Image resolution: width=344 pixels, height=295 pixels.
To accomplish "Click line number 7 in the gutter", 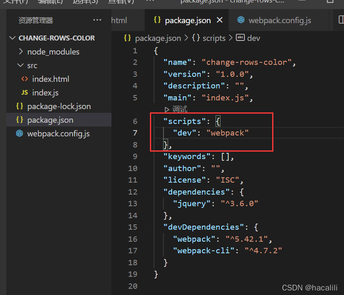I will [135, 133].
